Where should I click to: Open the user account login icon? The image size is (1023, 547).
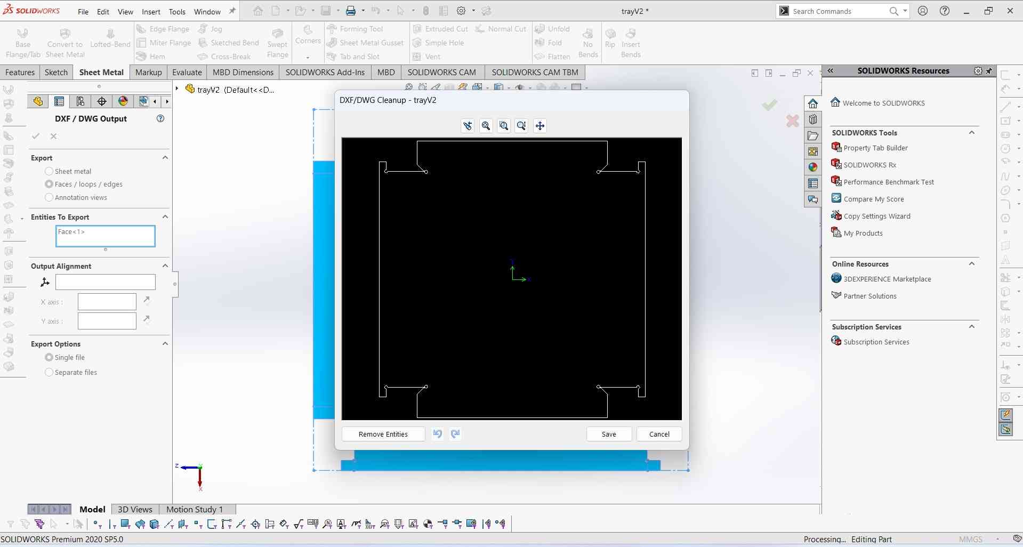pos(923,11)
